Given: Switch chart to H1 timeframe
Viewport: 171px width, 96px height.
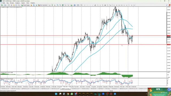Looking at the screenshot, I should [124, 5].
